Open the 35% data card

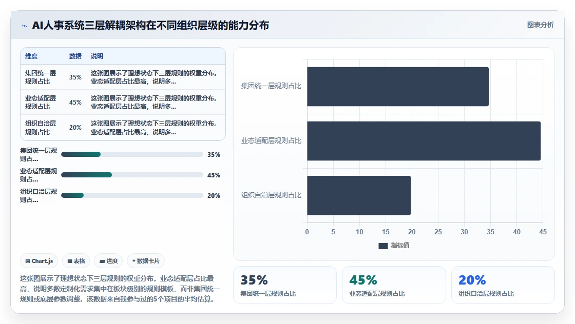pos(285,285)
